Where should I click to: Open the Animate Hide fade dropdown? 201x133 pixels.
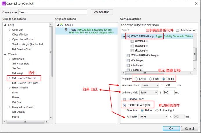point(148,93)
